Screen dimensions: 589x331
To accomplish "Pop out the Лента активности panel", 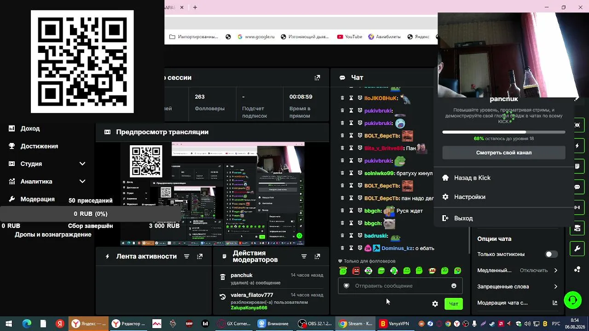I will click(x=200, y=257).
